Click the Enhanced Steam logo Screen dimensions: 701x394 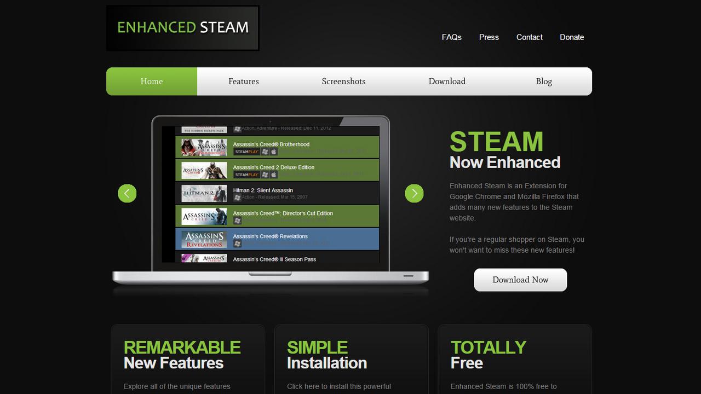tap(182, 28)
